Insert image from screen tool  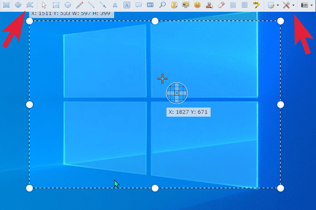click(x=186, y=5)
